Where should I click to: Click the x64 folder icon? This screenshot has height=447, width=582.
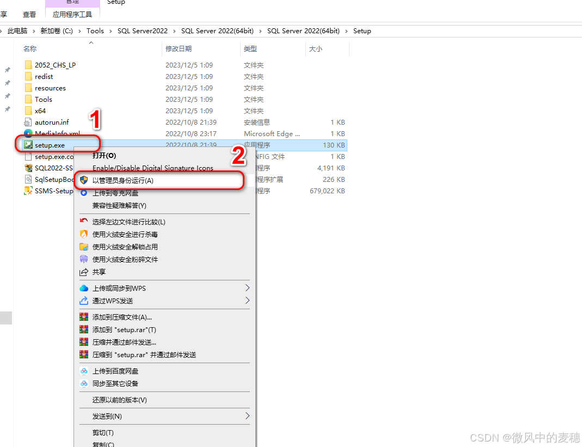[x=28, y=111]
